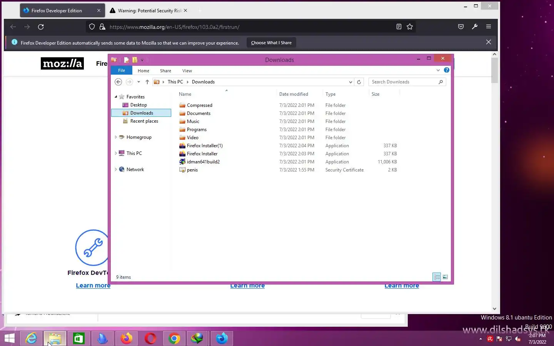
Task: Select the Compressed folder icon
Action: pyautogui.click(x=182, y=105)
